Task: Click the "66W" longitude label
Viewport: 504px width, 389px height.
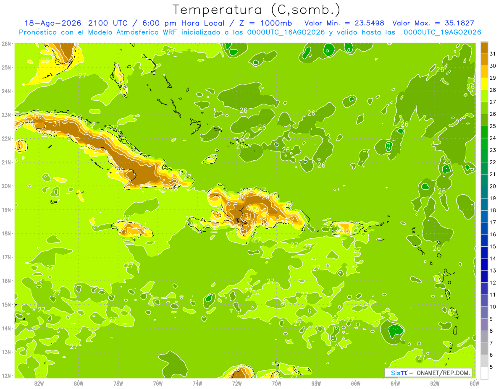Action: click(356, 383)
